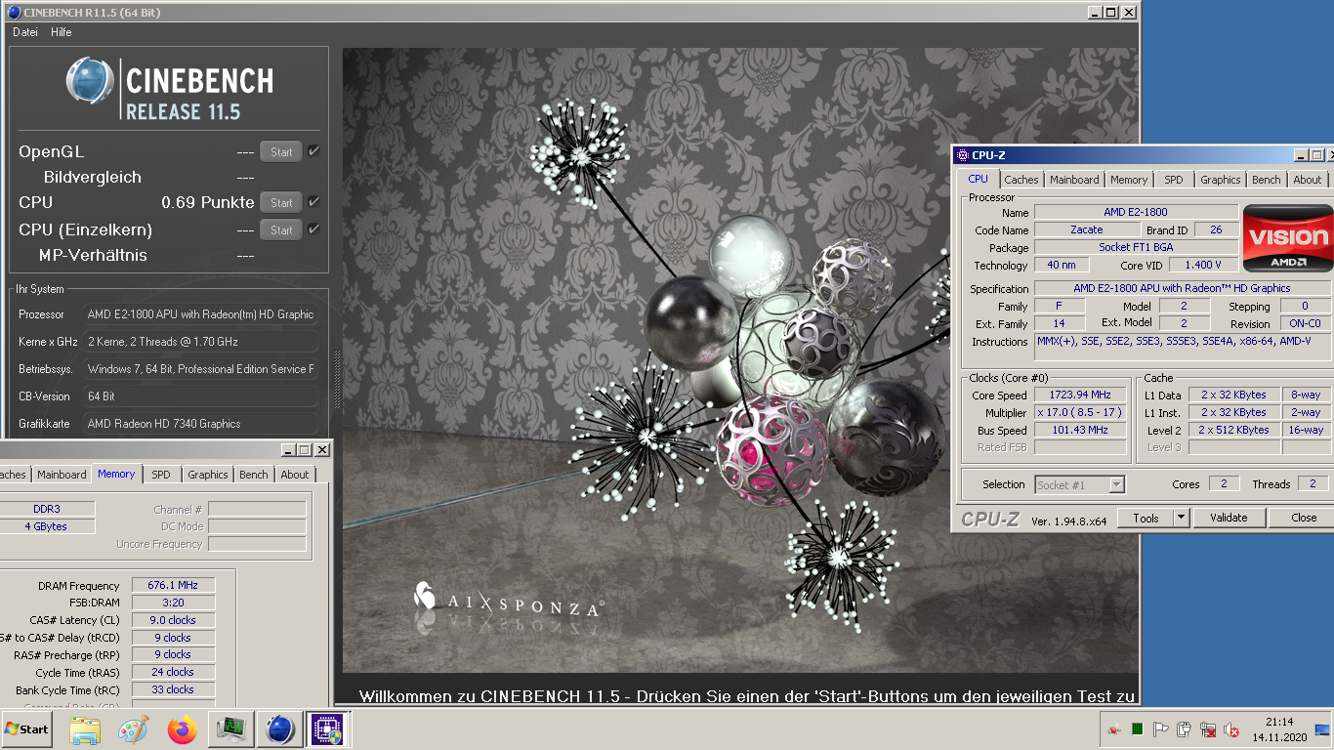The image size is (1334, 750).
Task: Click the memory size value 4 GBytes
Action: [46, 526]
